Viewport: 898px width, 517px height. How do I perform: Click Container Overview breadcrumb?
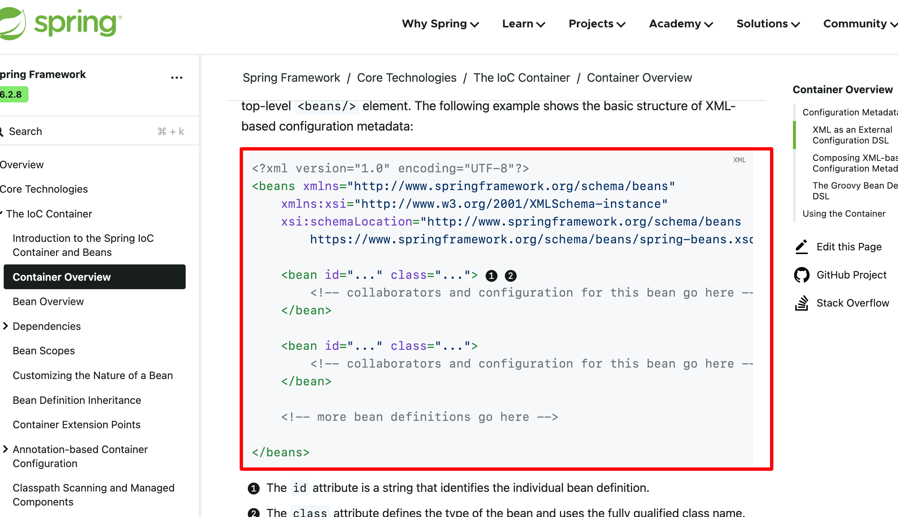pos(639,78)
